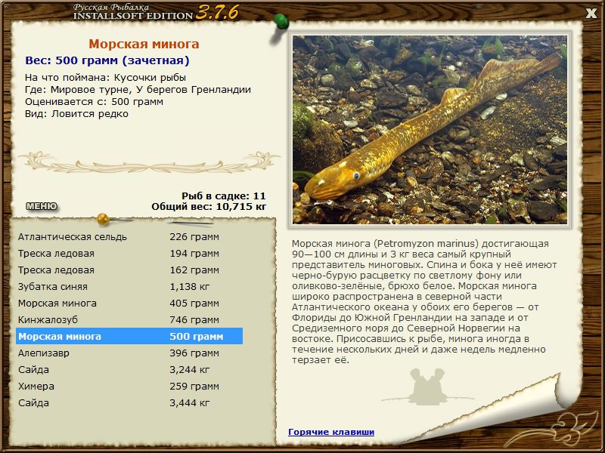
Task: Select the Зубатка синяя row
Action: (x=129, y=287)
